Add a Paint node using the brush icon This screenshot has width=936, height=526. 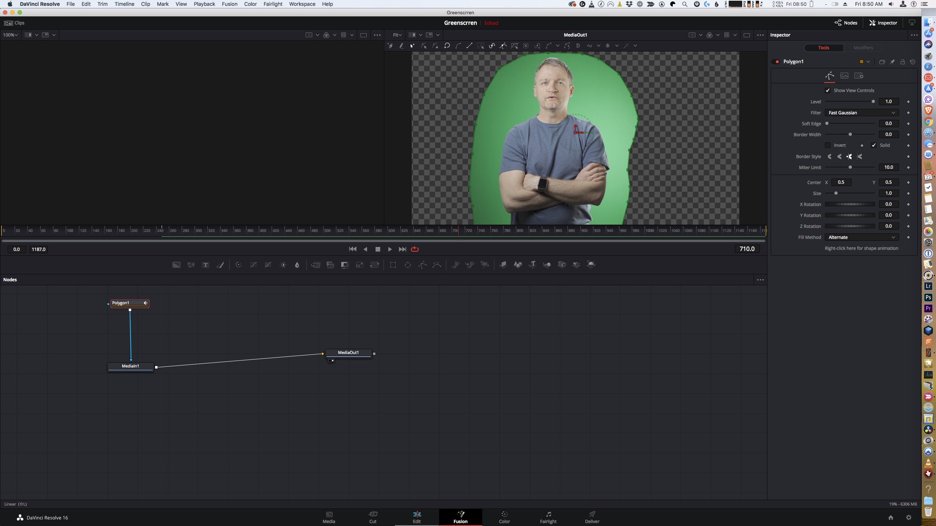[x=220, y=265]
